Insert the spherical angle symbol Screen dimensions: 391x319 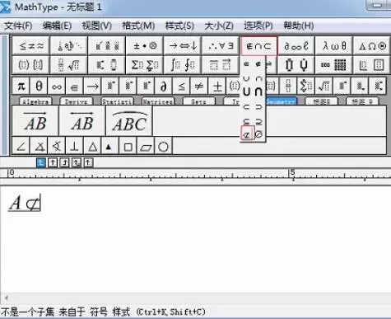57,146
